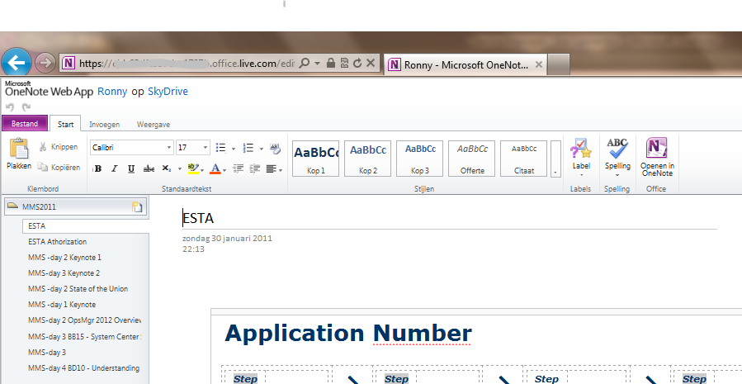
Task: Toggle italic formatting
Action: [x=115, y=168]
